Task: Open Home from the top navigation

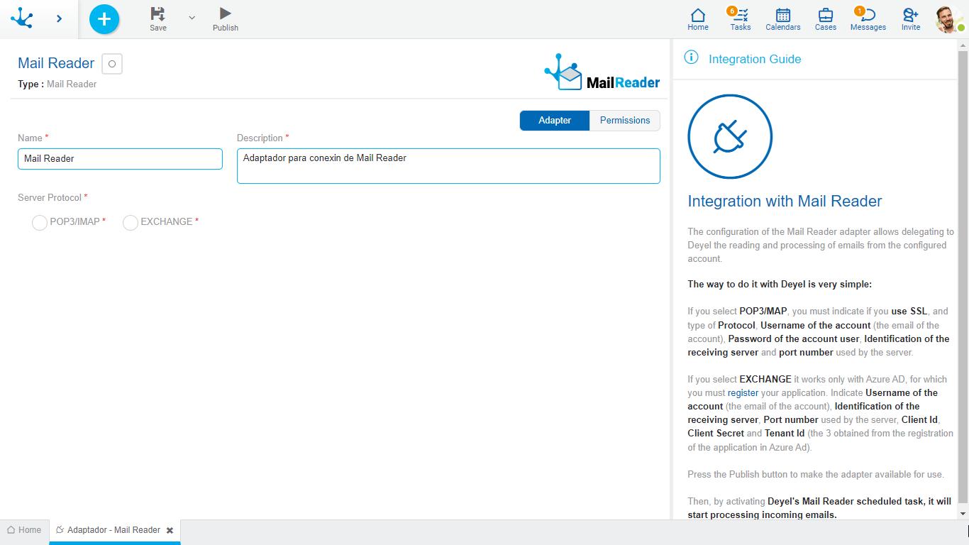Action: (x=698, y=19)
